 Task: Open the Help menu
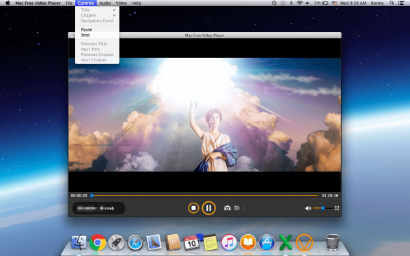[x=137, y=3]
